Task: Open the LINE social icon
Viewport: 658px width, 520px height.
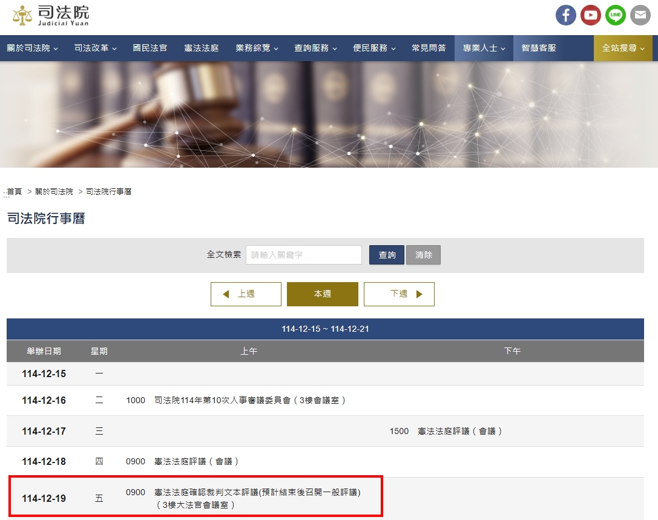Action: point(615,15)
